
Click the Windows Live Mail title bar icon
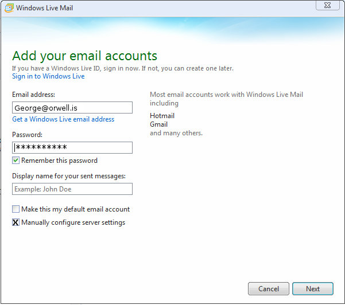pos(8,8)
